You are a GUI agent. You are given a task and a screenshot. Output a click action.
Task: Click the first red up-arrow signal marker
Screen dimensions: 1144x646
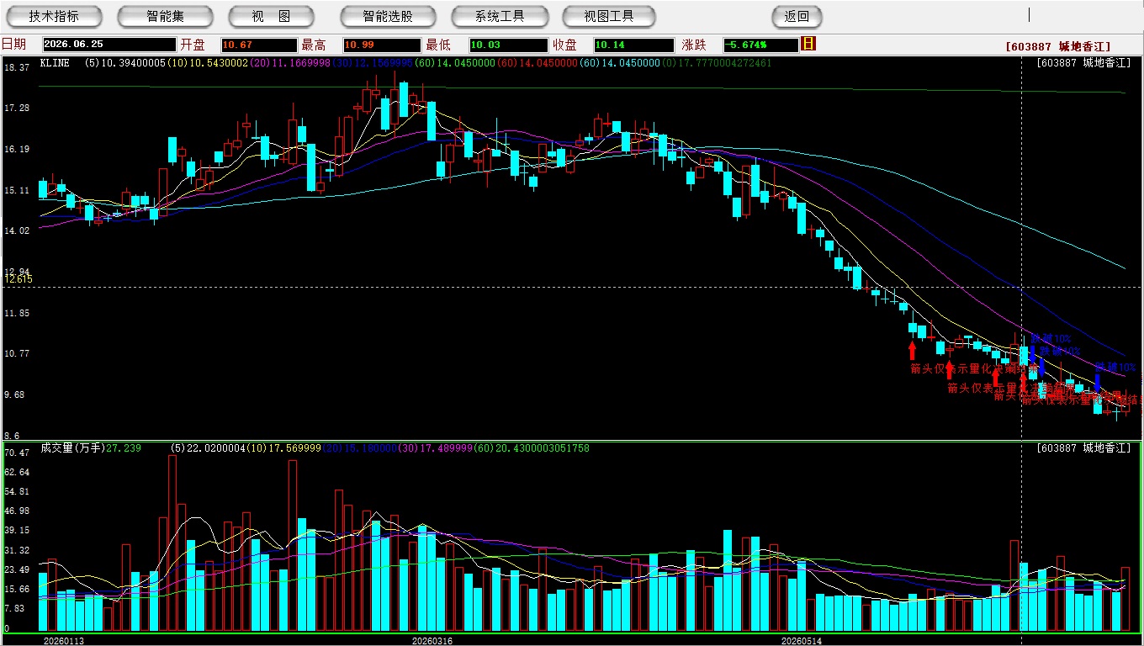(x=912, y=350)
